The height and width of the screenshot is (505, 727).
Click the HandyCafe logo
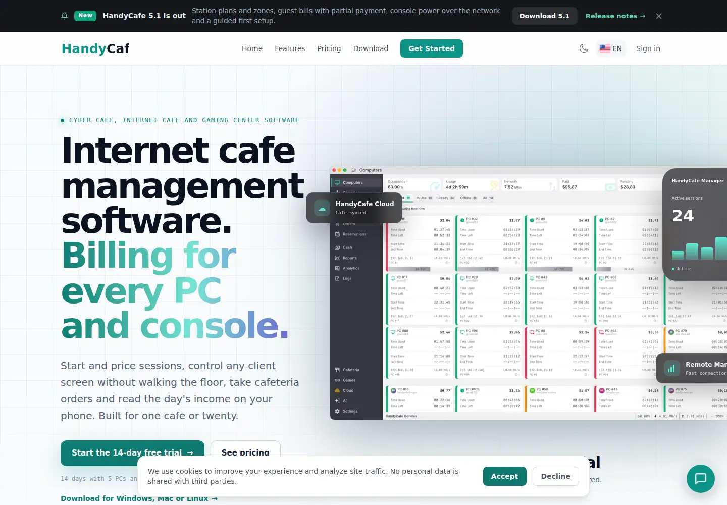(x=95, y=48)
